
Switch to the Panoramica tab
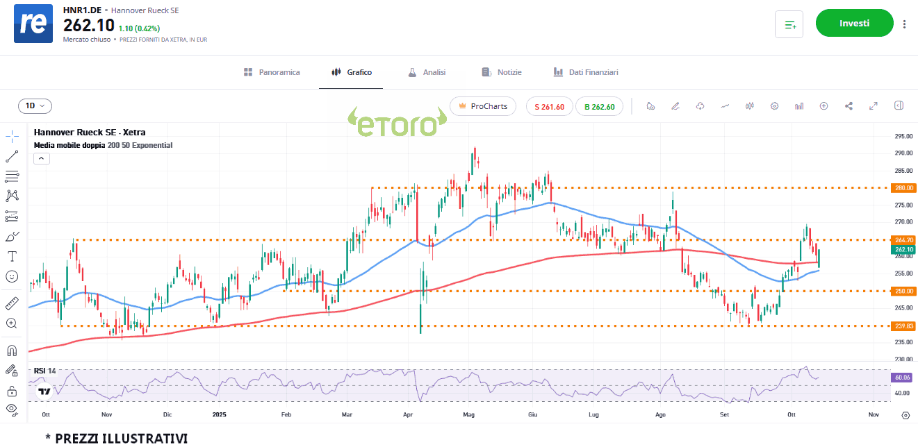point(272,72)
